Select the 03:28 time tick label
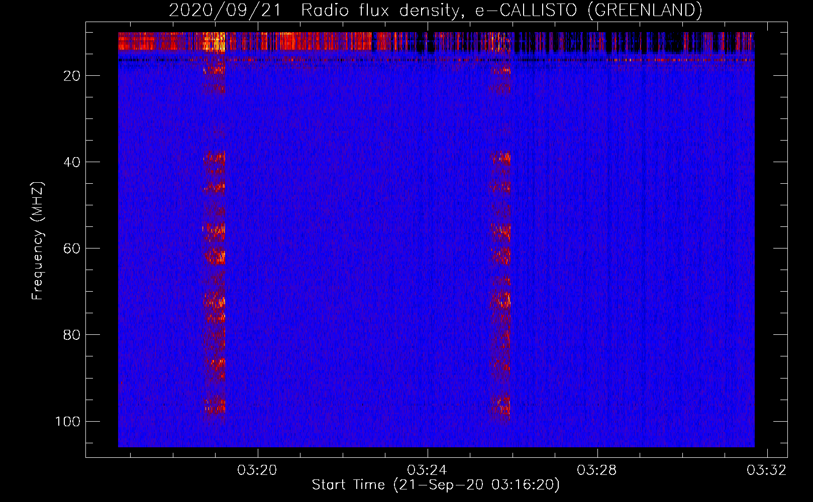 597,470
